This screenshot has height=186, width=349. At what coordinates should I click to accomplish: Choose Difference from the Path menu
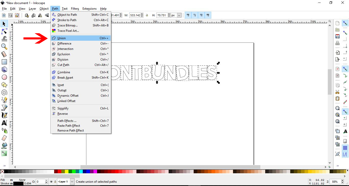coord(81,44)
